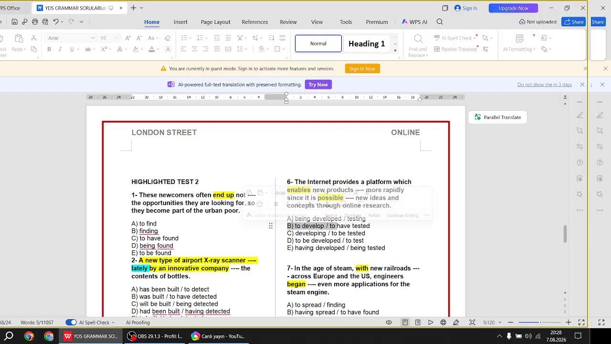
Task: Open the font name Arial dropdown
Action: 93,38
